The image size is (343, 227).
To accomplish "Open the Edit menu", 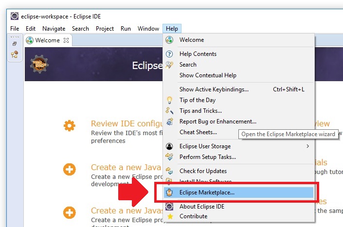I will coord(31,29).
